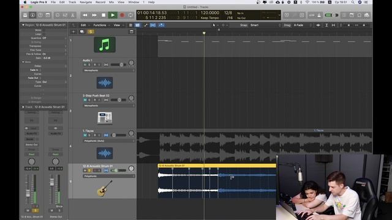392x220 pixels.
Task: Open the Snap mode dropdown
Action: point(265,25)
